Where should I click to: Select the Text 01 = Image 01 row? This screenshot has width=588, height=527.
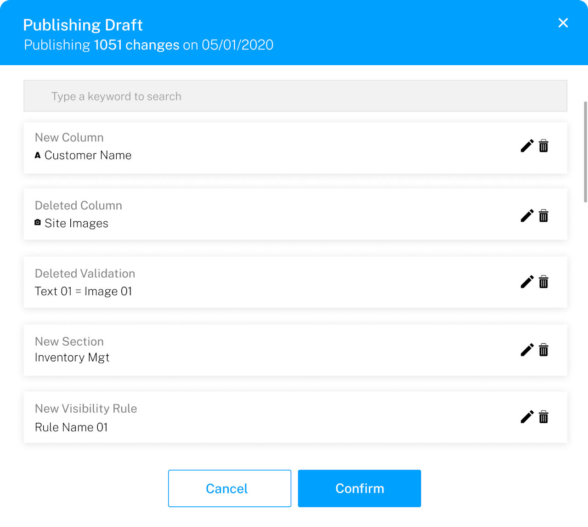276,282
